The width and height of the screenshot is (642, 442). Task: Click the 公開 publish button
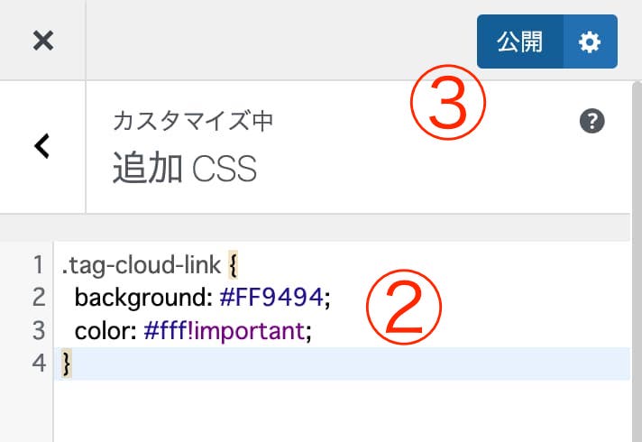(x=520, y=41)
